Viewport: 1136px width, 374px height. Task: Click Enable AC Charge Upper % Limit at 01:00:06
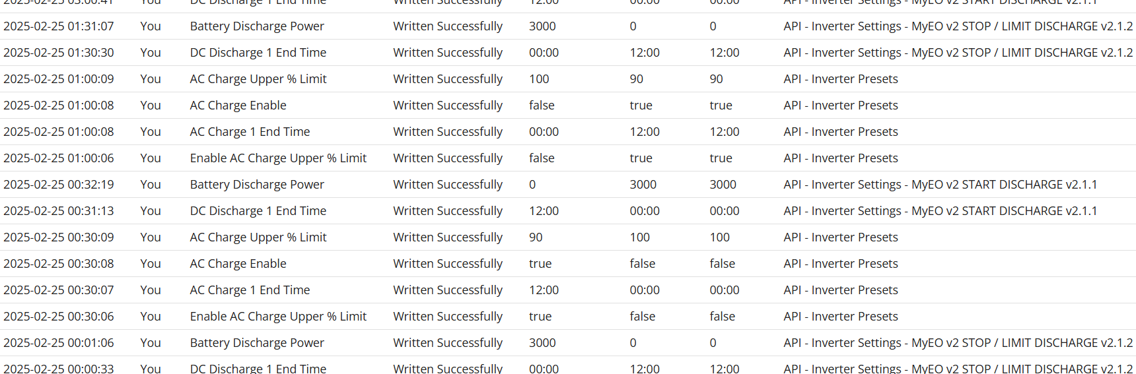278,158
